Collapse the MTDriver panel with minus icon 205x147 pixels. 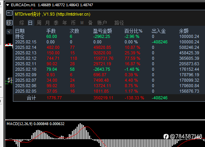9,13
